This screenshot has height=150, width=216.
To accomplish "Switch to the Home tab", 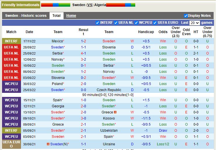I will coord(71,16).
